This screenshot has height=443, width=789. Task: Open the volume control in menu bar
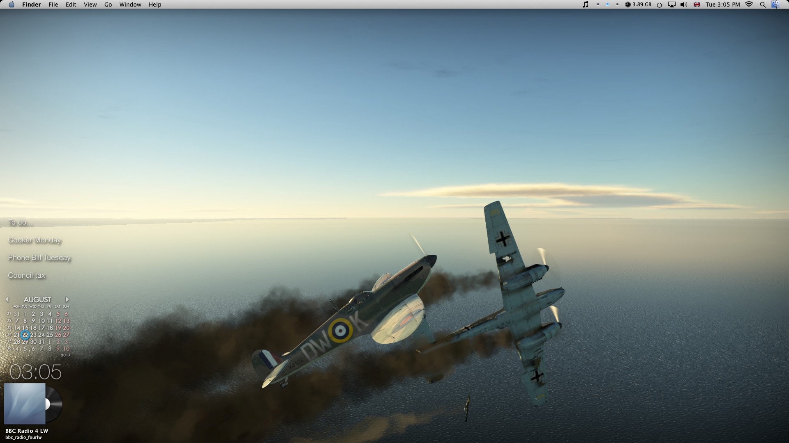pyautogui.click(x=684, y=5)
